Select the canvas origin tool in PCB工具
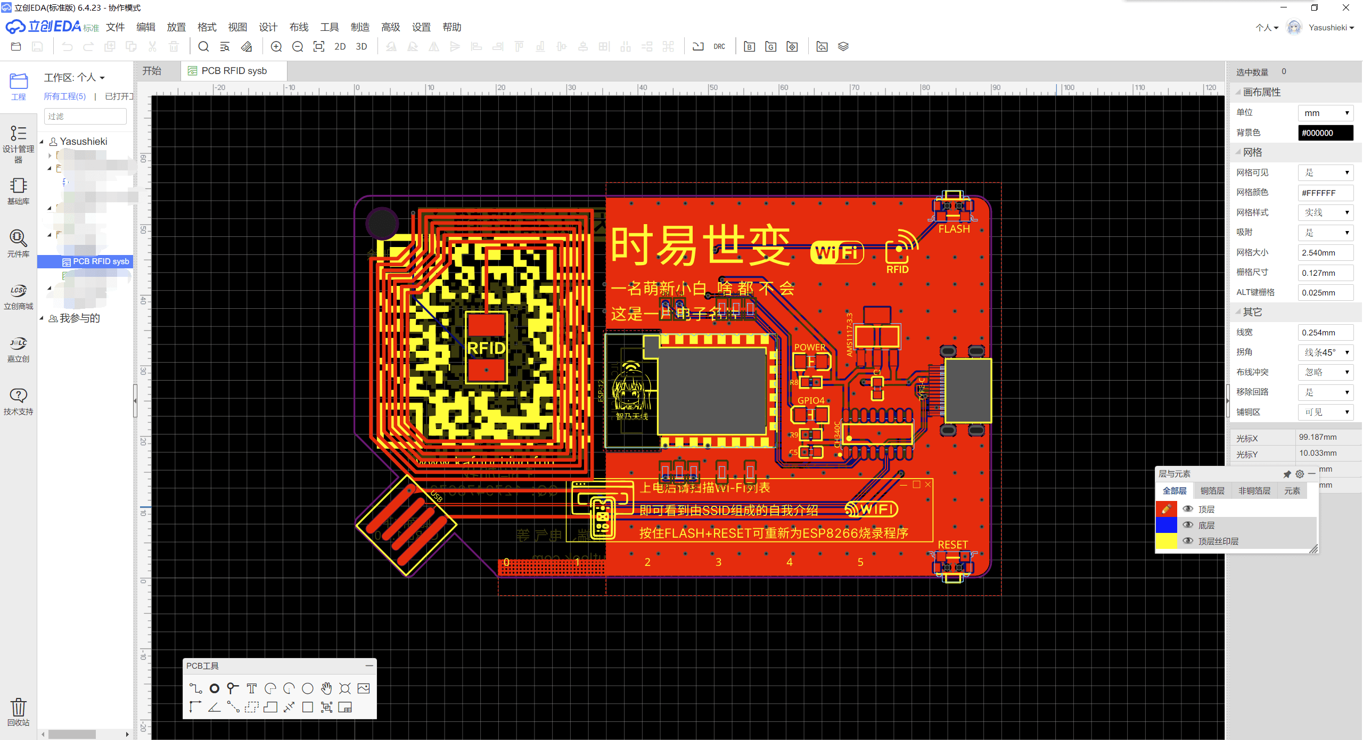The height and width of the screenshot is (740, 1363). (195, 707)
